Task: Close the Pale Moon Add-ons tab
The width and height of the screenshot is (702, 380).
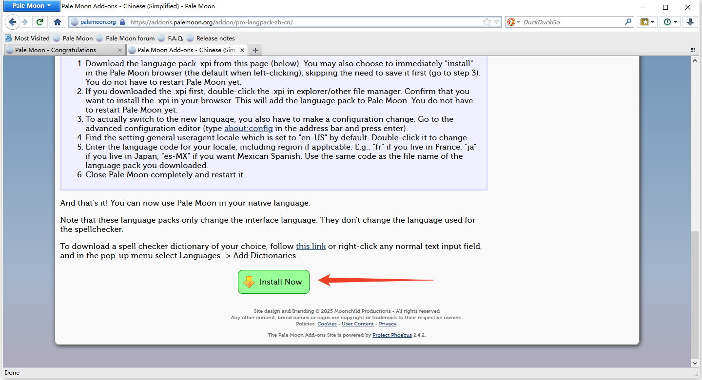Action: pyautogui.click(x=242, y=50)
